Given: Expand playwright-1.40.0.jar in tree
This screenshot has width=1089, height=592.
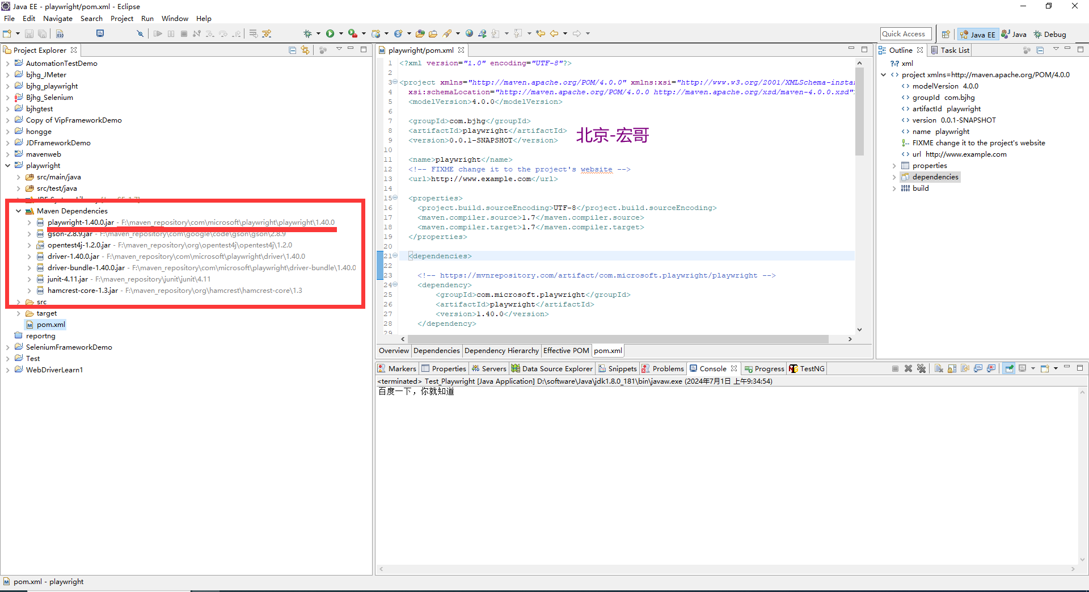Looking at the screenshot, I should click(x=29, y=222).
